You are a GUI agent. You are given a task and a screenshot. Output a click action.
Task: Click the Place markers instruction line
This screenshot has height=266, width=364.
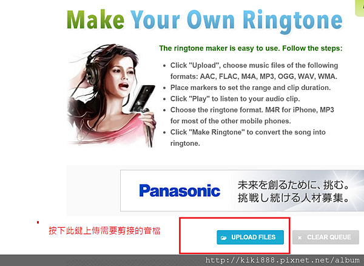(251, 87)
